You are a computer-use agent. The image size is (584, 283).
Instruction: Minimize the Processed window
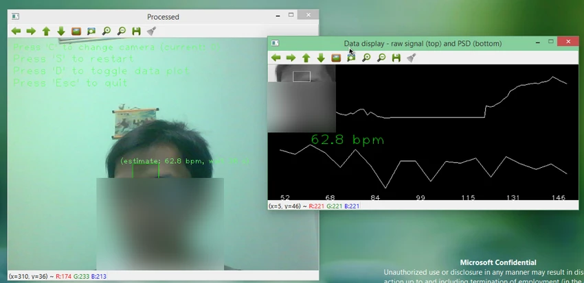click(x=278, y=16)
